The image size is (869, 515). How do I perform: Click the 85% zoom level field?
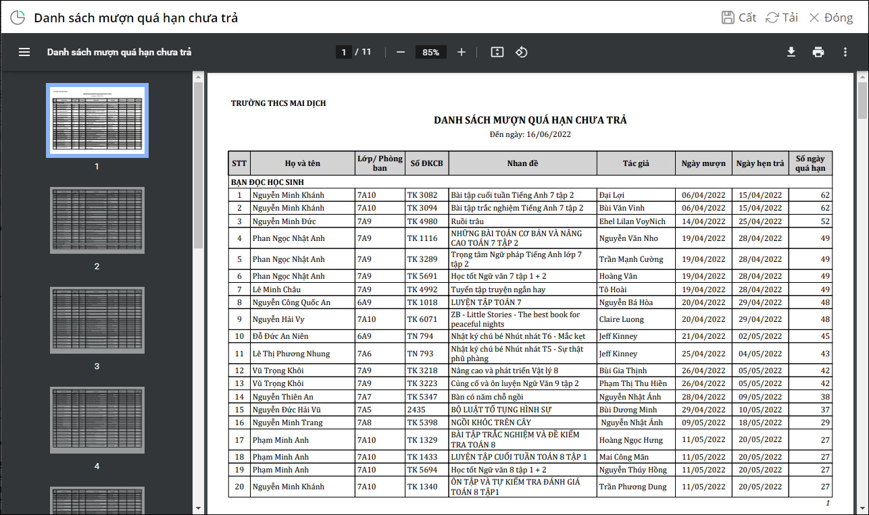tap(431, 52)
